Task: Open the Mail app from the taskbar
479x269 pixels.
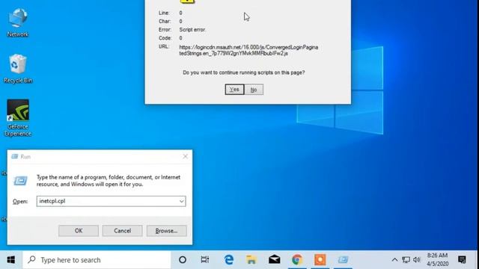Action: point(275,260)
